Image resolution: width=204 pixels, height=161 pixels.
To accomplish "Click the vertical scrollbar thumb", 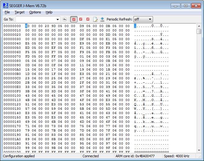I will (x=199, y=31).
